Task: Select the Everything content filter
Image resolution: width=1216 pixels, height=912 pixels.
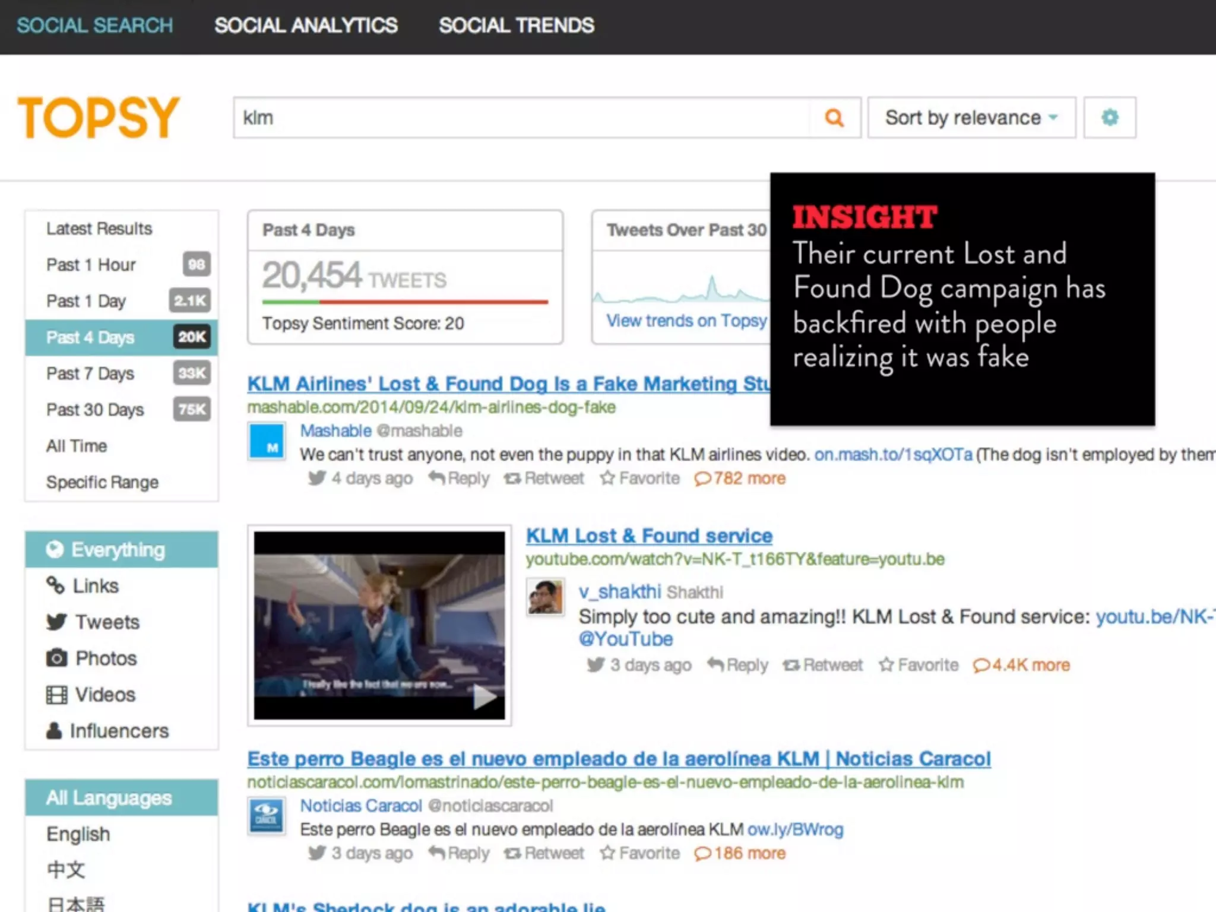Action: coord(122,550)
